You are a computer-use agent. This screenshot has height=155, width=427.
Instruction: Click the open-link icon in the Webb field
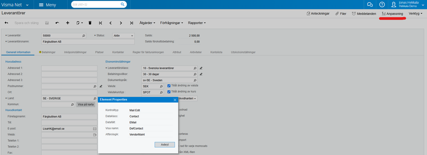95,135
